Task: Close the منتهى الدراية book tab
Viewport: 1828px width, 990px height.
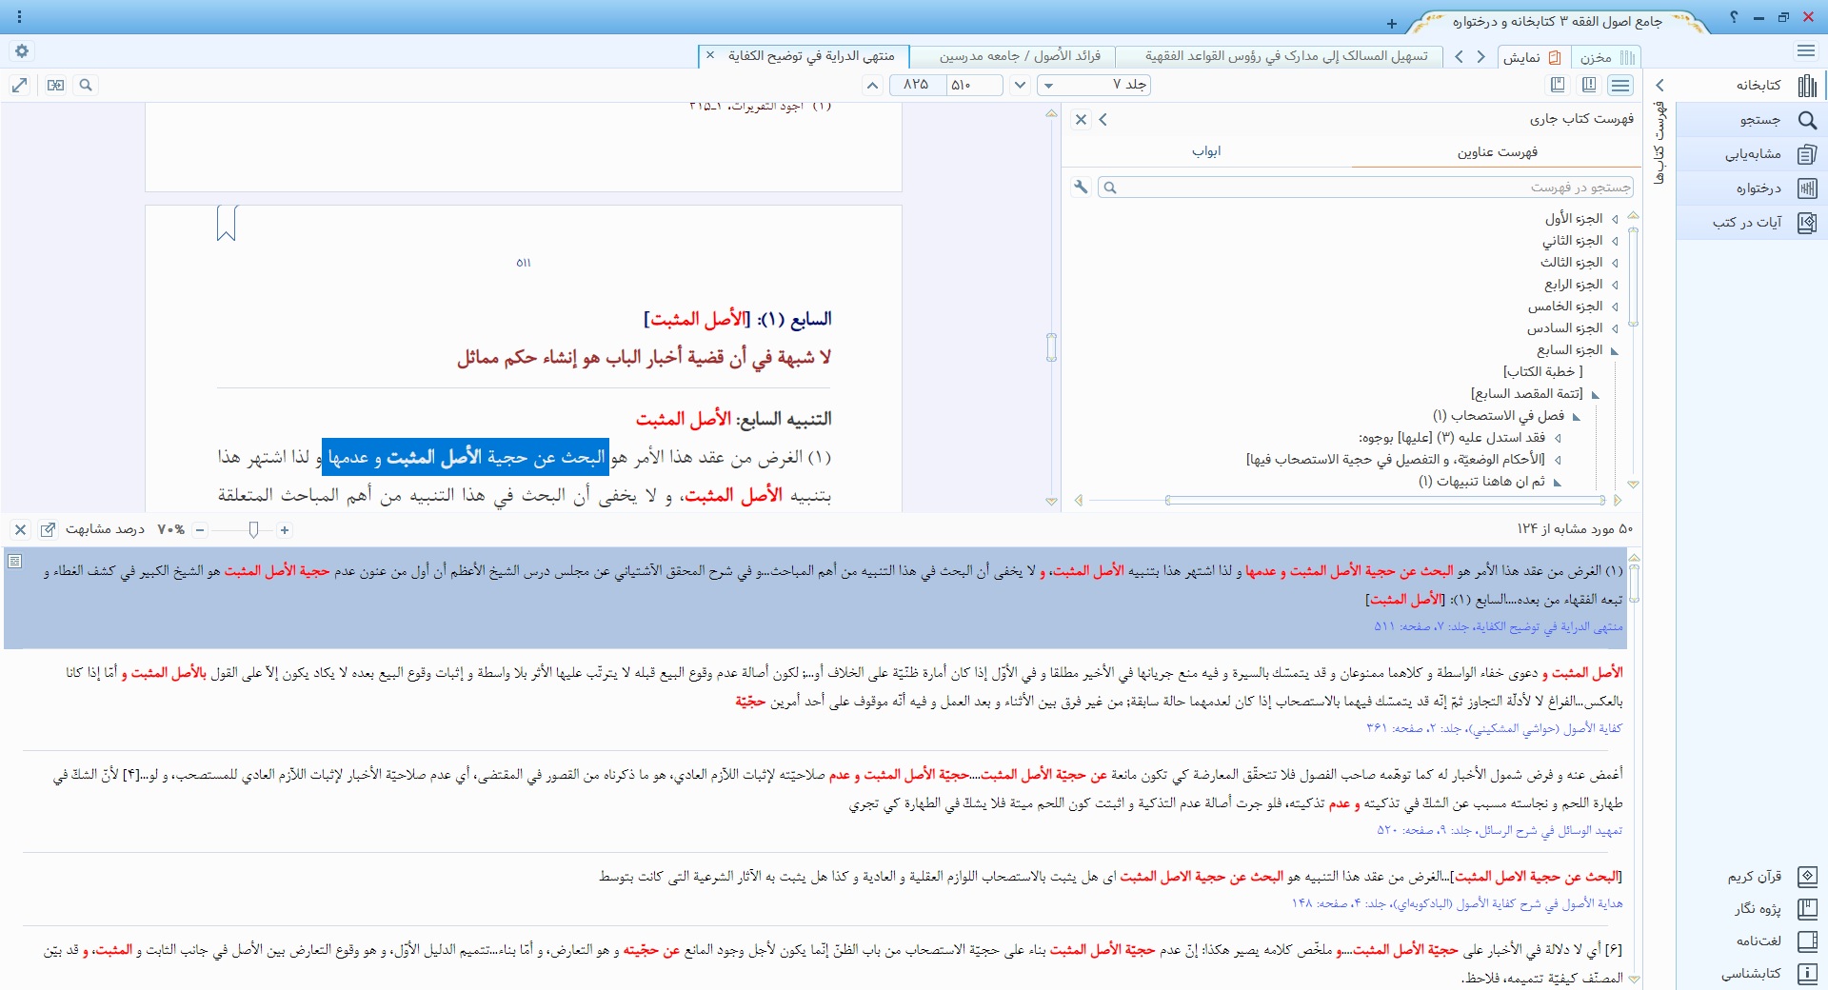Action: click(710, 56)
